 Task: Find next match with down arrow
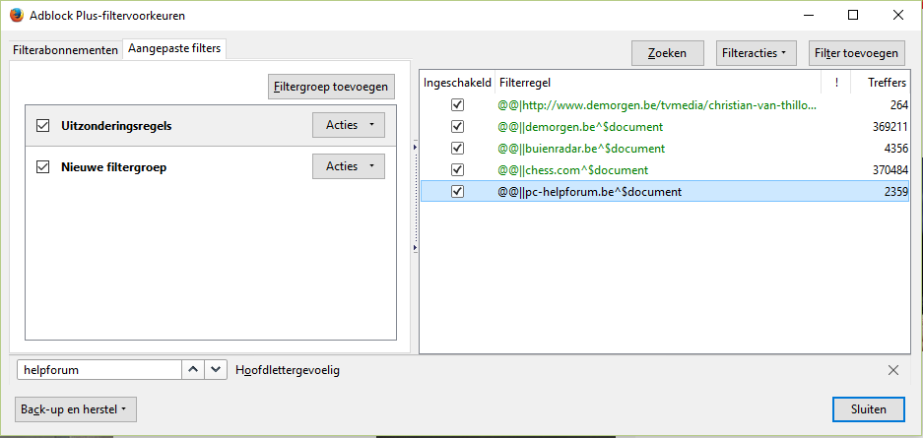pos(216,370)
